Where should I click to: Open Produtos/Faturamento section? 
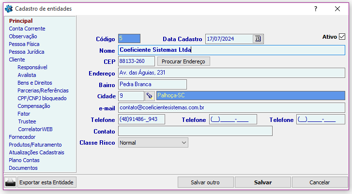(35, 145)
